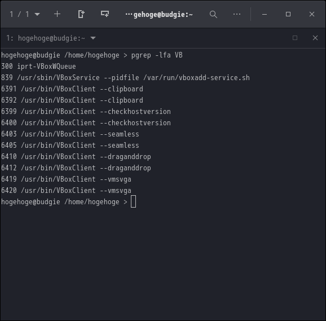This screenshot has height=321, width=326.
Task: Click the 1 / 1 tab counter
Action: point(19,14)
